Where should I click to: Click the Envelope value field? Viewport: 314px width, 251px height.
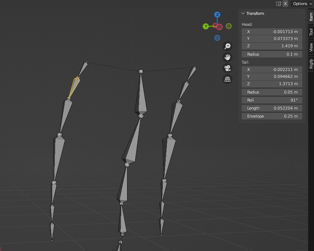[x=272, y=116]
